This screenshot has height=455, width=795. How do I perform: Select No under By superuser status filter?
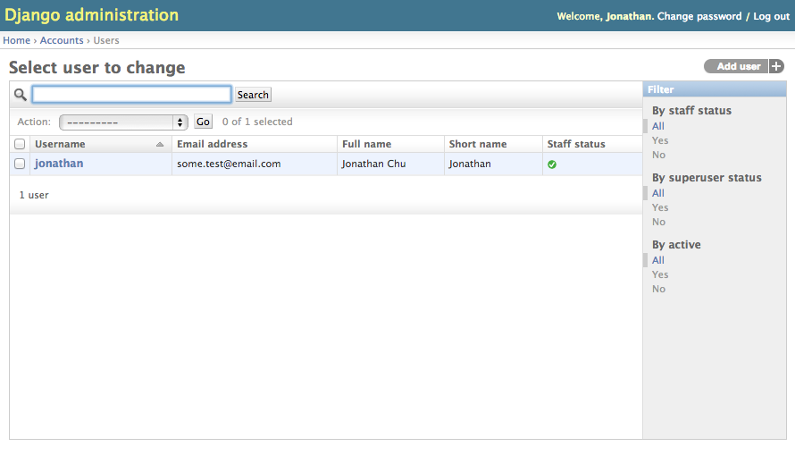[658, 222]
